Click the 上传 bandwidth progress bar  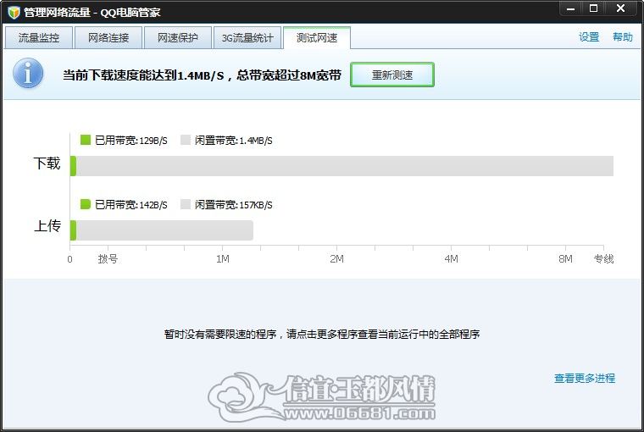(x=162, y=230)
